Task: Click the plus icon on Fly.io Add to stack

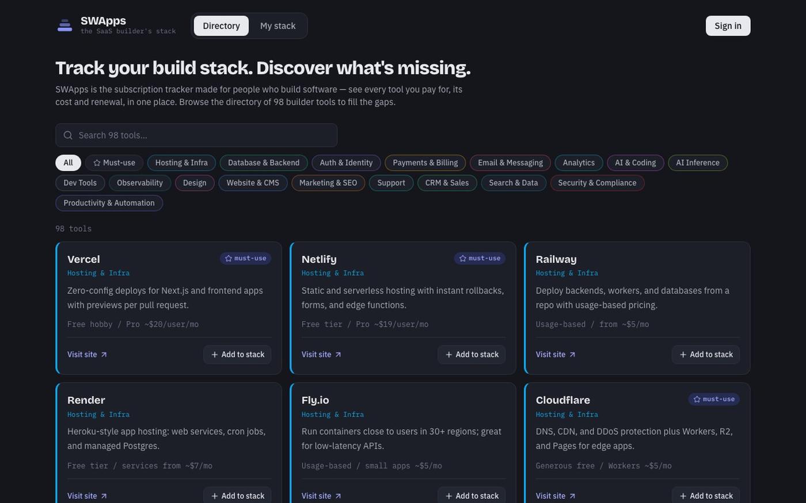Action: (x=449, y=496)
